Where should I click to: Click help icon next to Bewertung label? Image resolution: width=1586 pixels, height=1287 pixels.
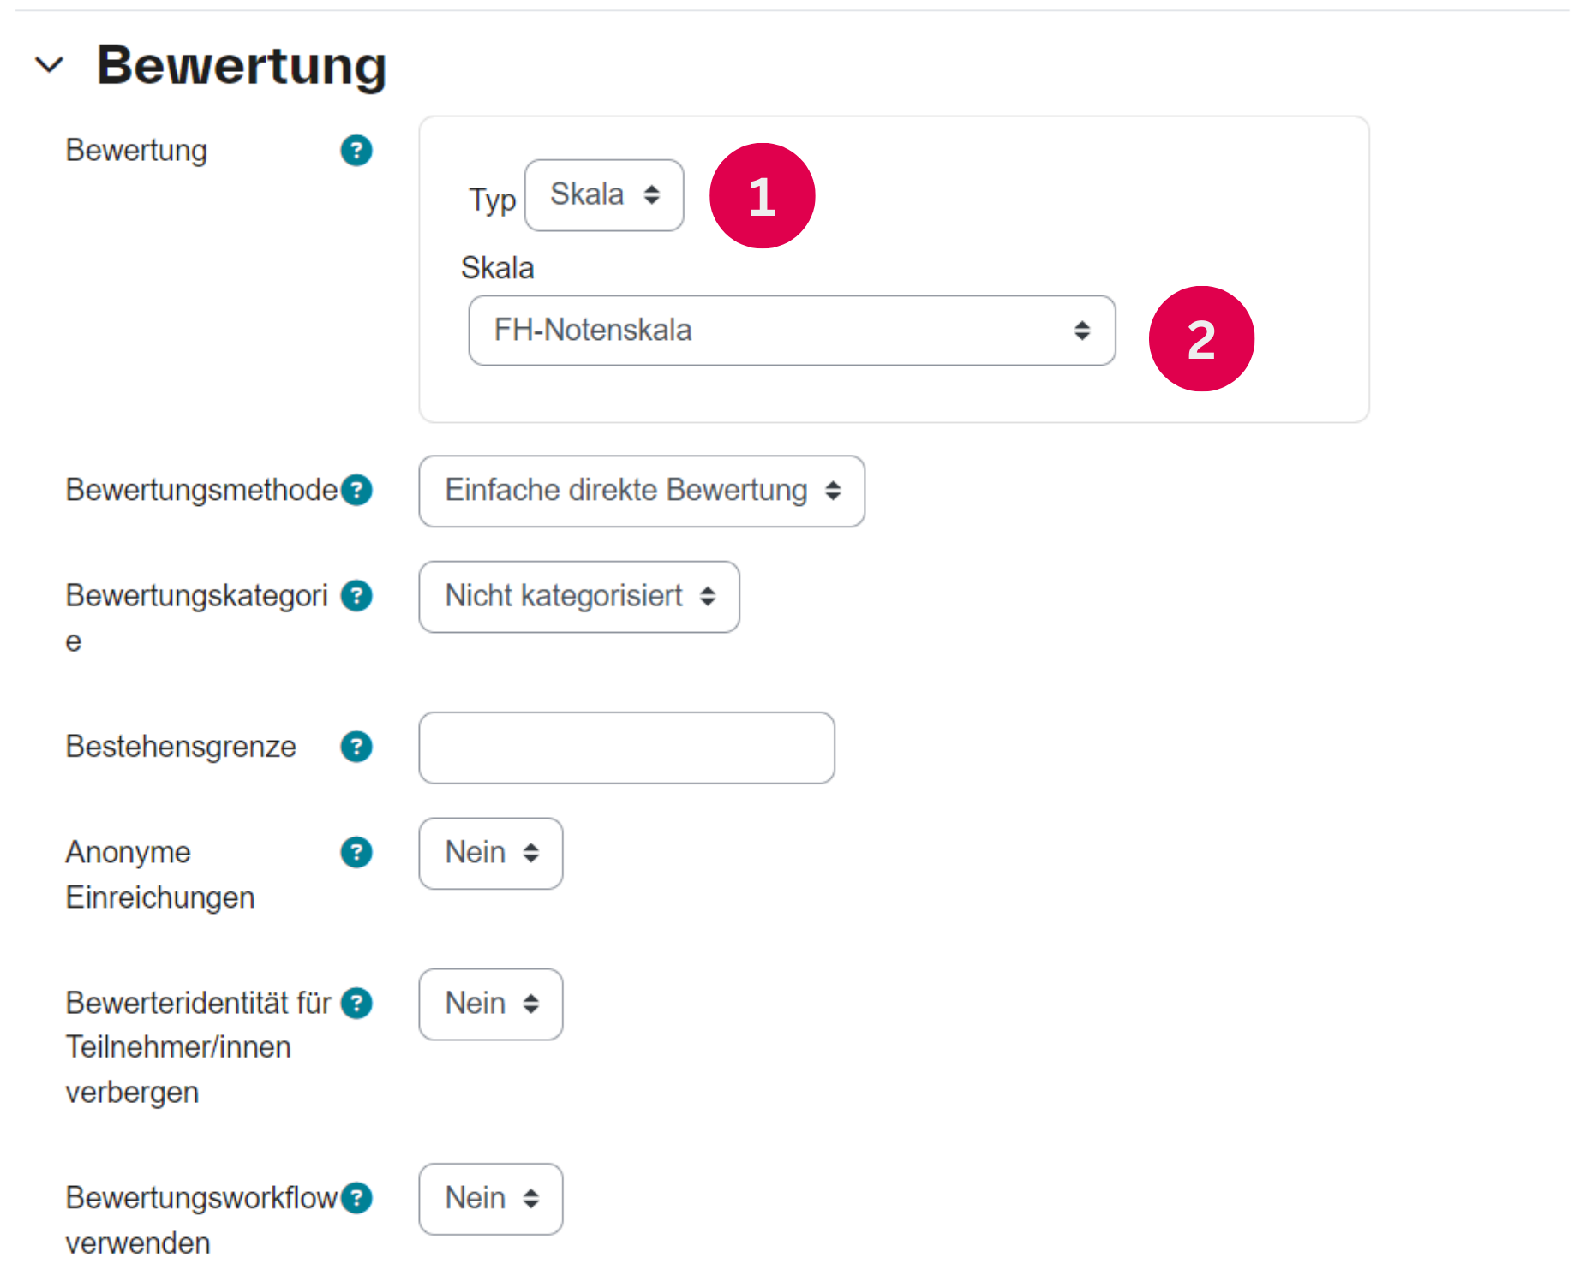click(356, 151)
